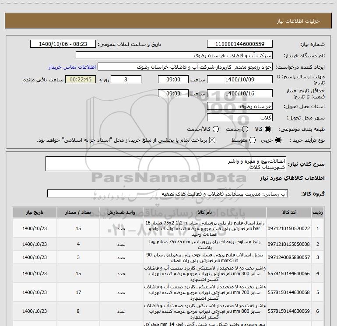The image size is (337, 326).
Task: Click the buyer name field شرکت آب و فاضلاب
Action: (x=174, y=56)
